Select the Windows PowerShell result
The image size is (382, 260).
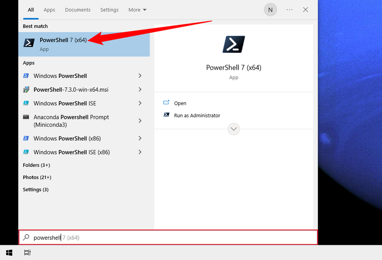pyautogui.click(x=84, y=76)
